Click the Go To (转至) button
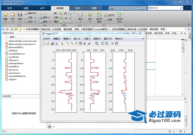This screenshot has height=135, width=193. click(x=43, y=18)
